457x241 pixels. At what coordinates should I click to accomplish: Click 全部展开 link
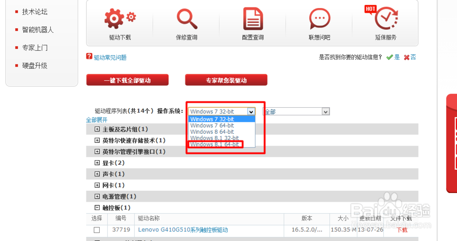[x=97, y=120]
